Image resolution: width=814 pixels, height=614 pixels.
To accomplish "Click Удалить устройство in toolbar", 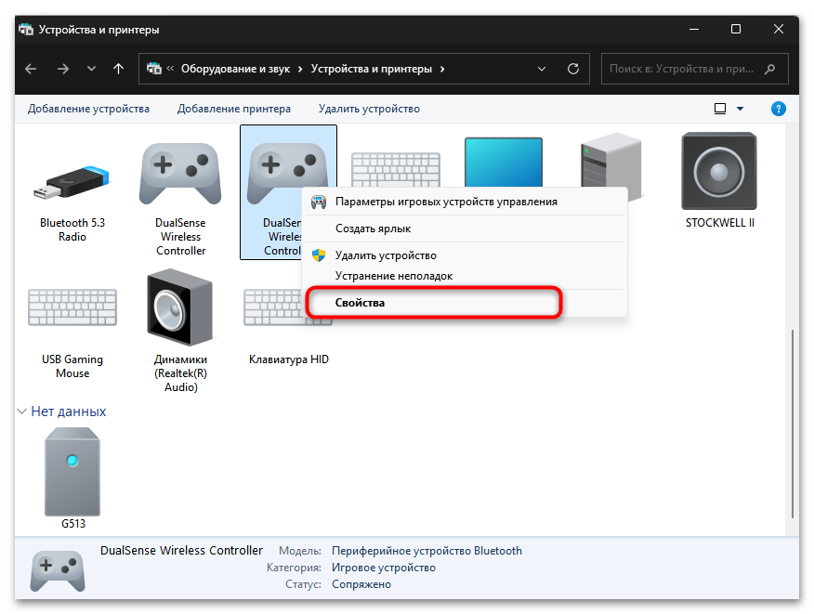I will tap(369, 109).
